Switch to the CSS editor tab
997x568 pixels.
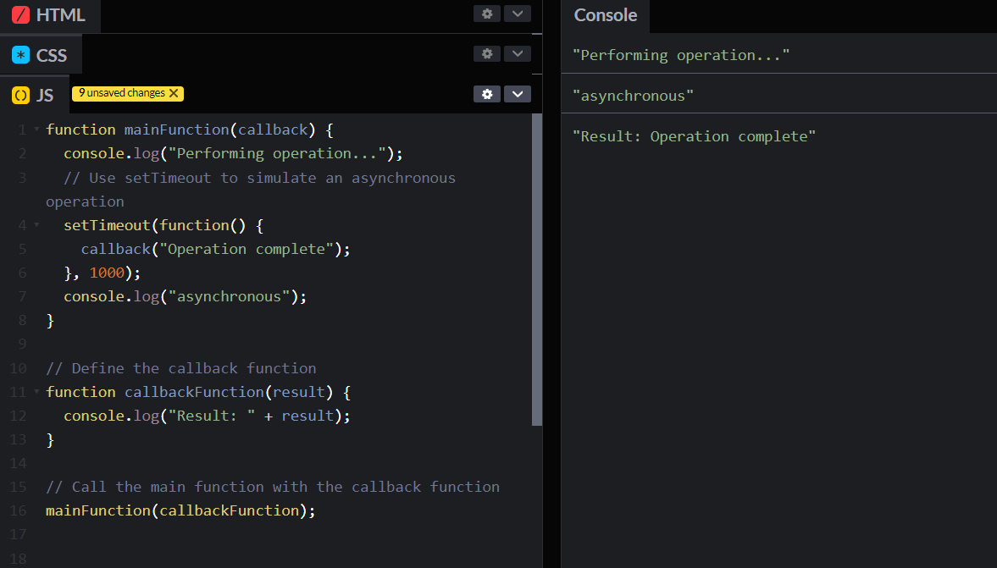click(x=41, y=55)
